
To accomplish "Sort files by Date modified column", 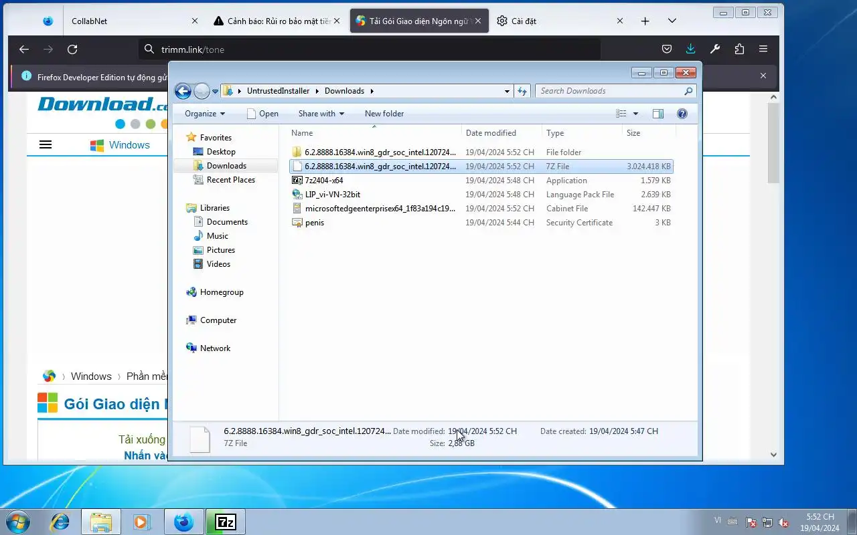I will [502, 133].
